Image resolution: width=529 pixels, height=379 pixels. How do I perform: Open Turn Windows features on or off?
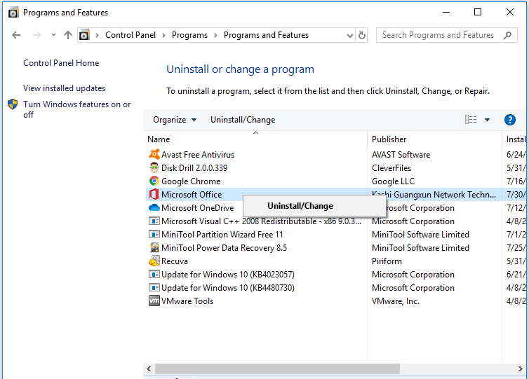click(77, 109)
